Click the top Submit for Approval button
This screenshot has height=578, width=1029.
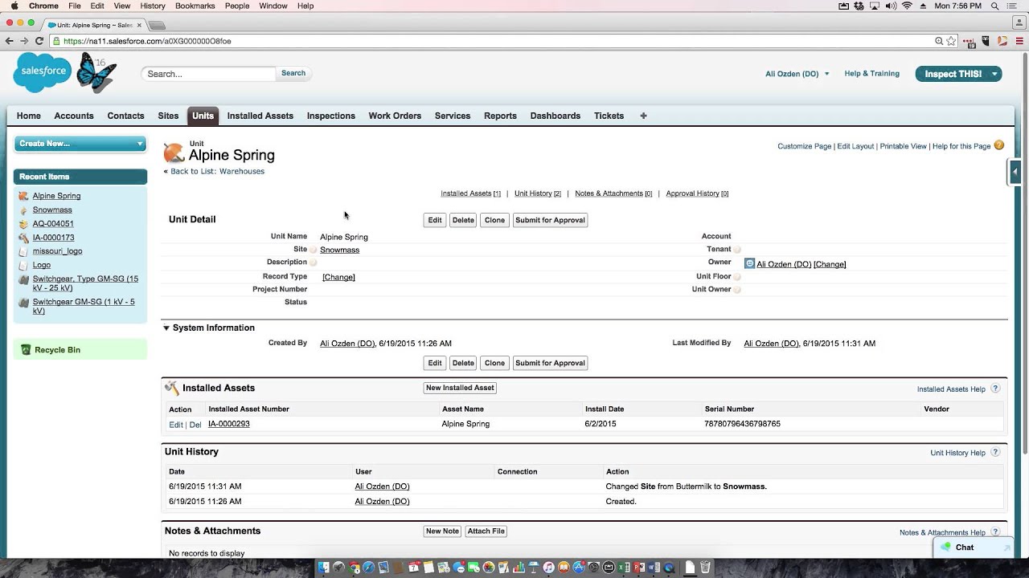click(x=550, y=220)
